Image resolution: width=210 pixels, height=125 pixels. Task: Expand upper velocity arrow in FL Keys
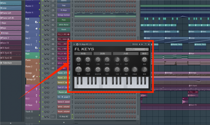point(121,64)
